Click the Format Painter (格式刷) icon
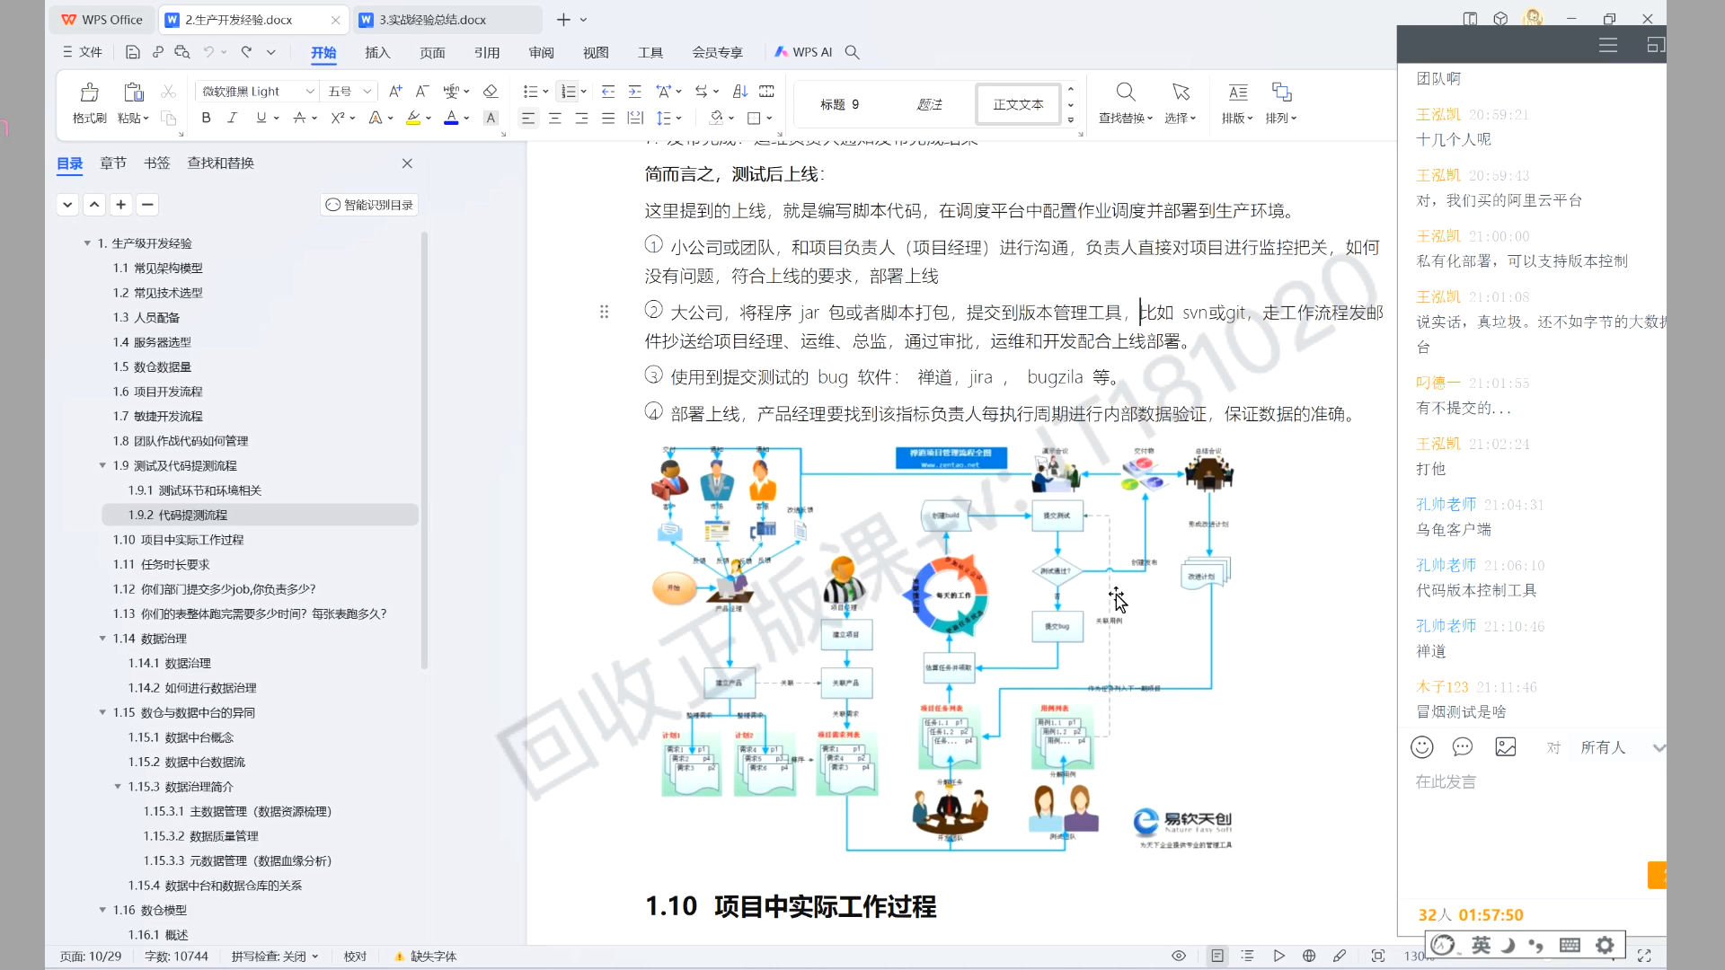Image resolution: width=1725 pixels, height=970 pixels. pyautogui.click(x=89, y=93)
